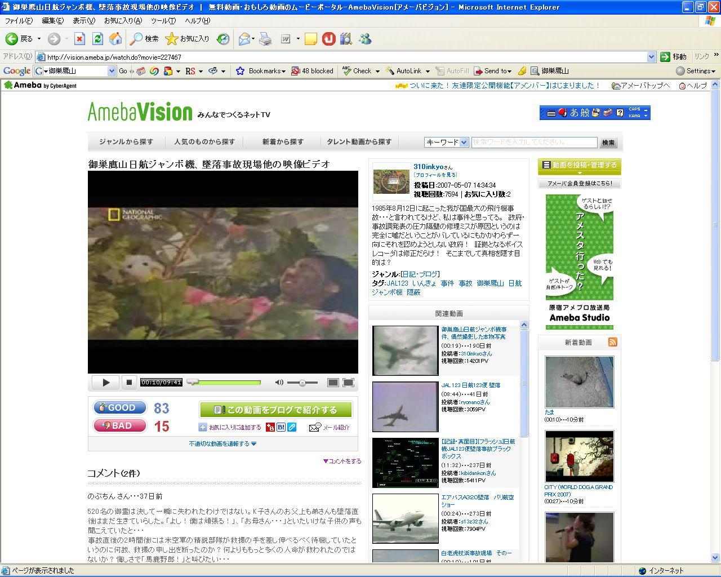The width and height of the screenshot is (721, 577).
Task: Click the yellow note toolbar icon
Action: 310,39
